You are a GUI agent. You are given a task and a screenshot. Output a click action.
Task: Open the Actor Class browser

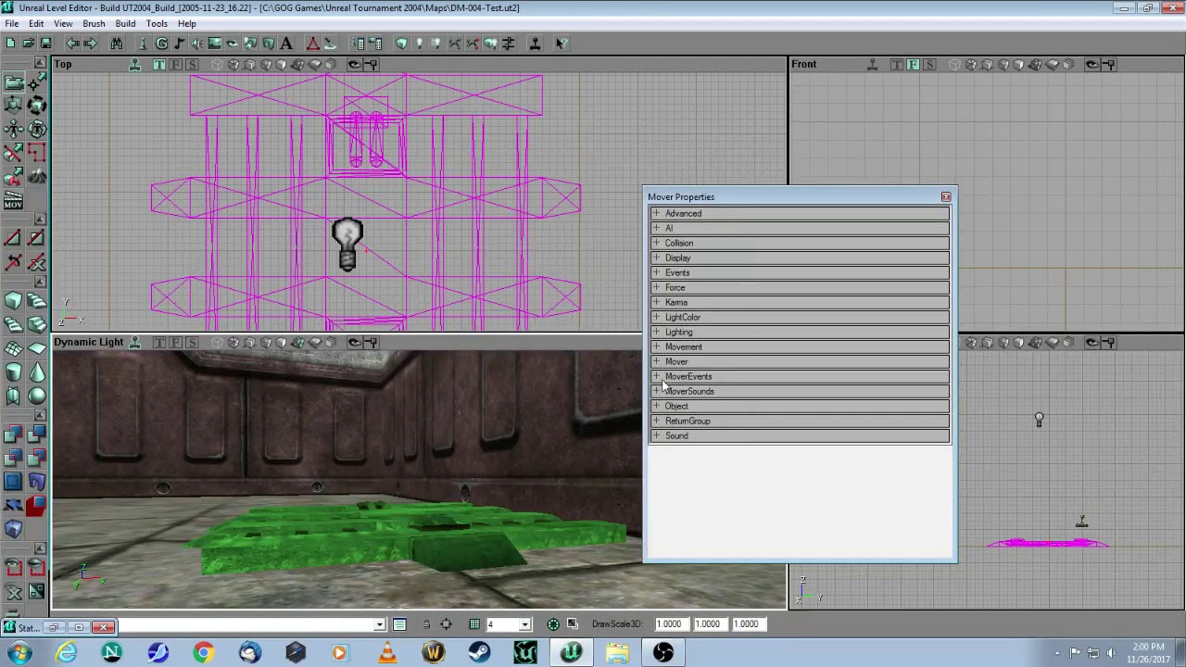(143, 44)
